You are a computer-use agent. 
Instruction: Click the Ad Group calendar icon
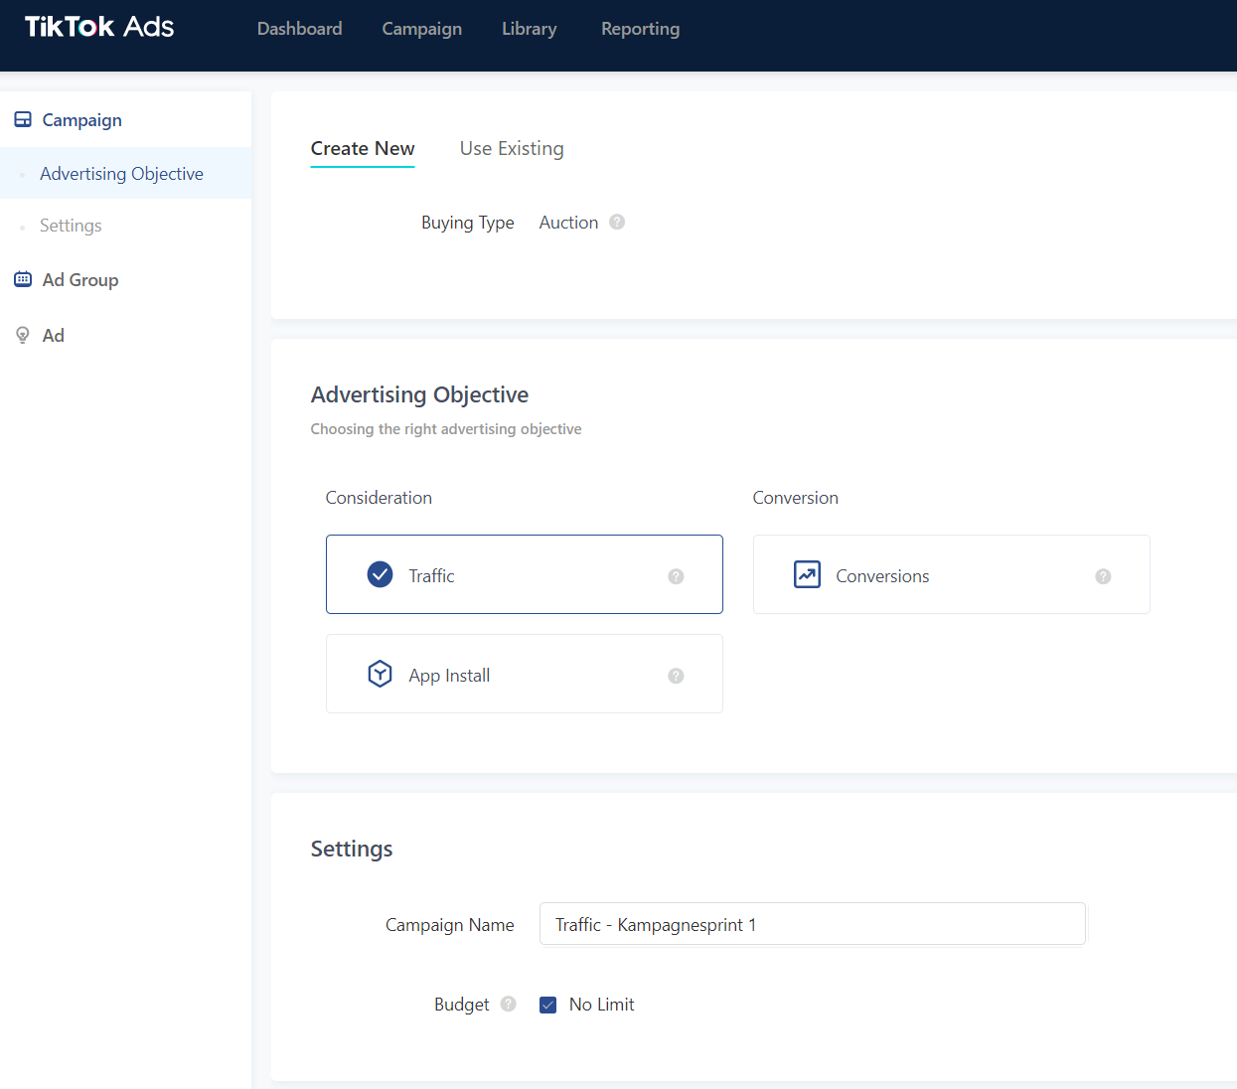tap(23, 280)
